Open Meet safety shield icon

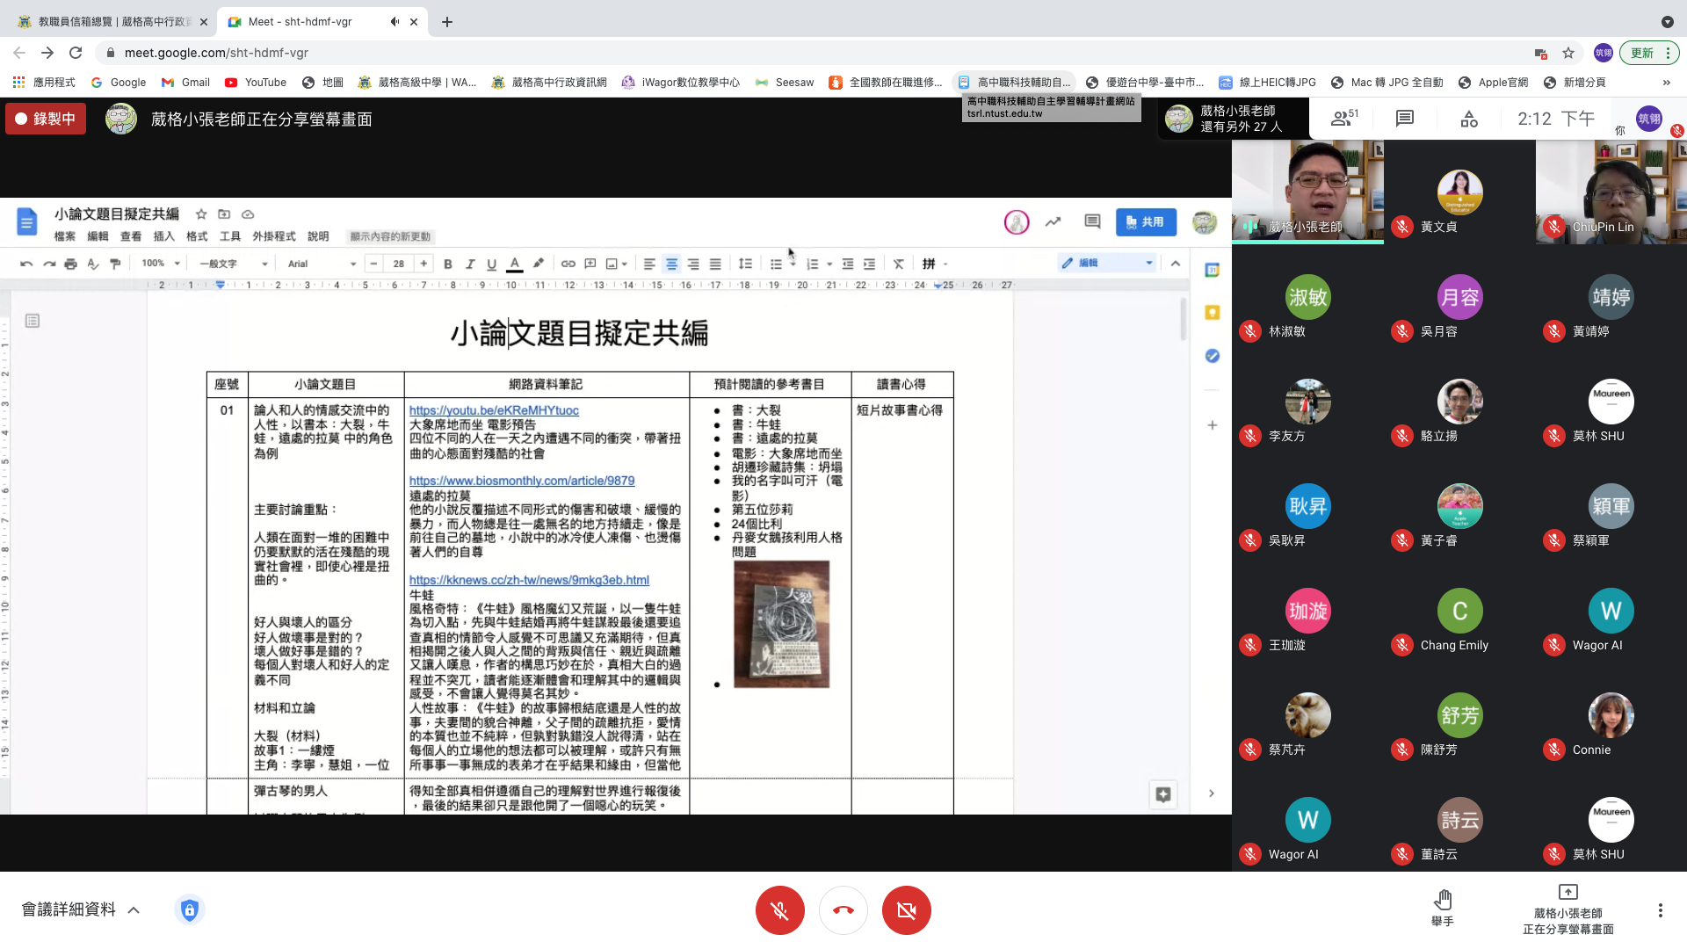[x=190, y=909]
